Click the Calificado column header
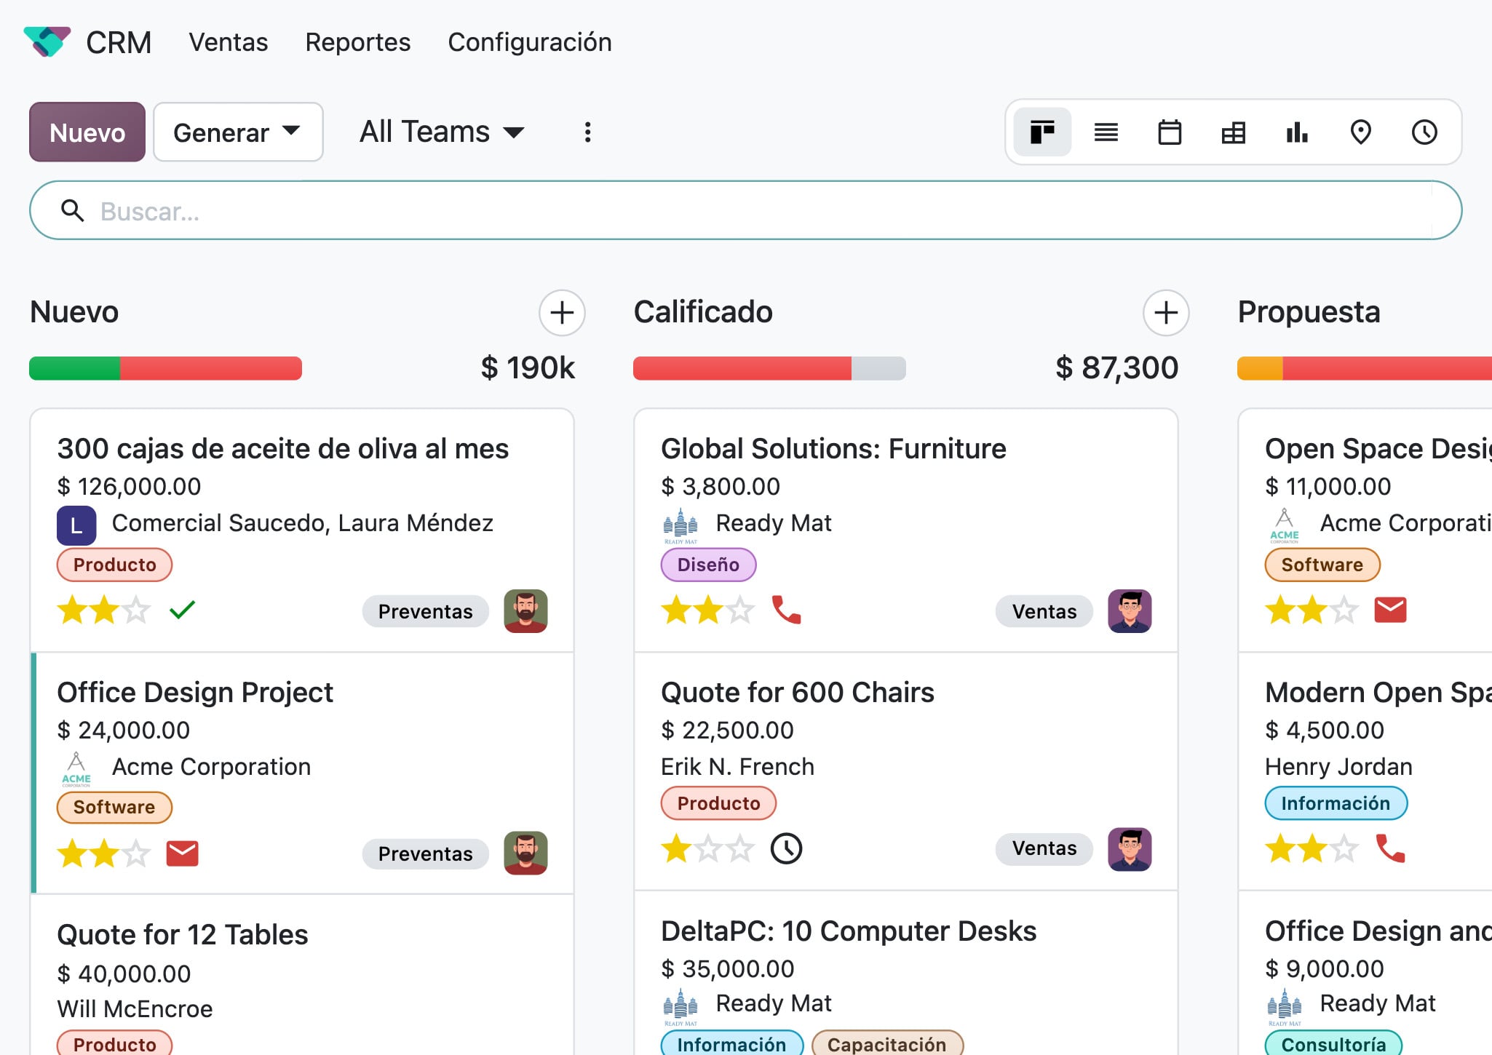The image size is (1492, 1055). 703,312
